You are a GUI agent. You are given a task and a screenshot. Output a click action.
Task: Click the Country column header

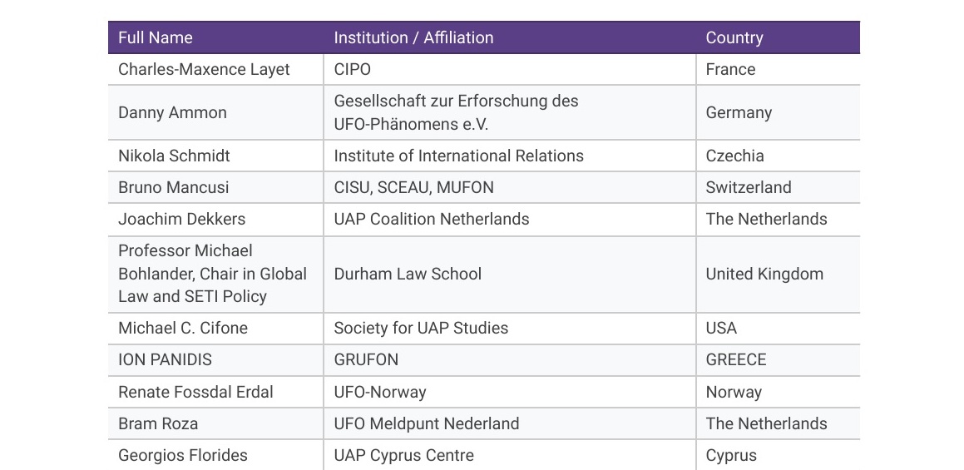(734, 37)
